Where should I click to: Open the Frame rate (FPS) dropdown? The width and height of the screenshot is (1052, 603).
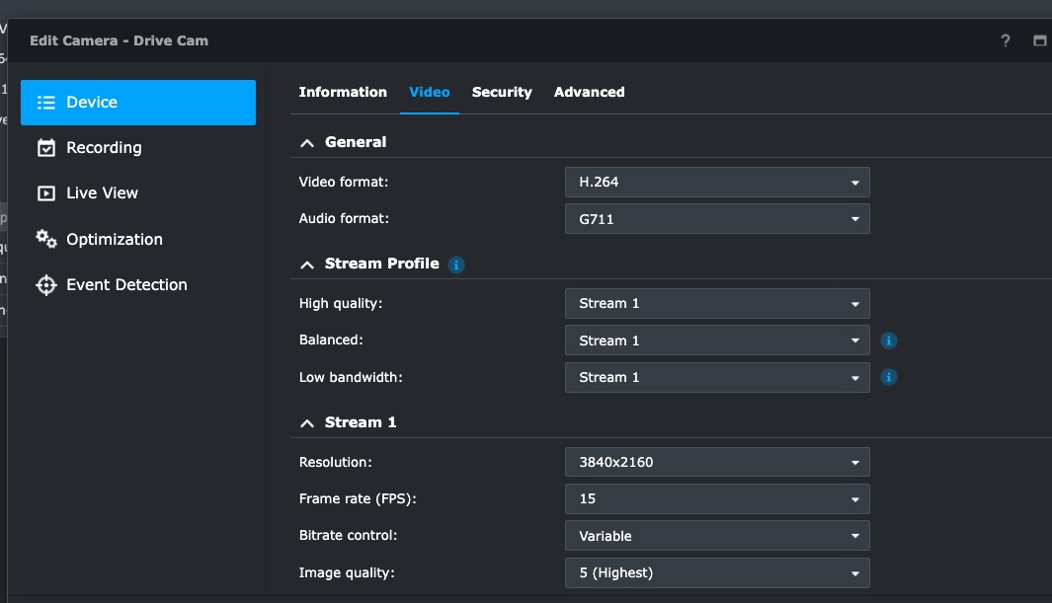(x=717, y=498)
